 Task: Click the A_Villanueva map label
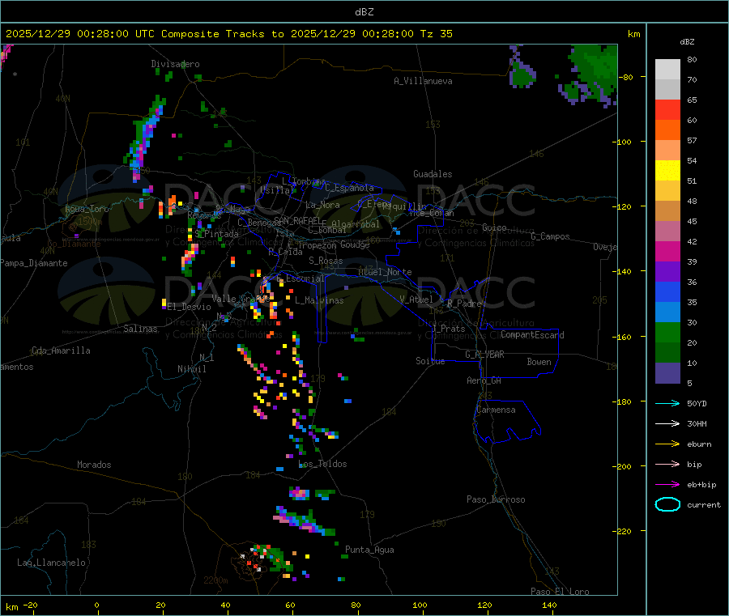click(423, 81)
